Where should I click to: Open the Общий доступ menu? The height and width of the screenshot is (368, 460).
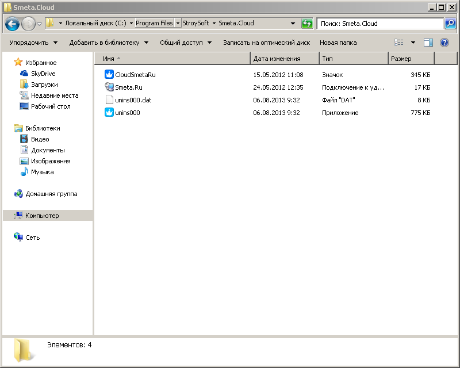coord(186,43)
